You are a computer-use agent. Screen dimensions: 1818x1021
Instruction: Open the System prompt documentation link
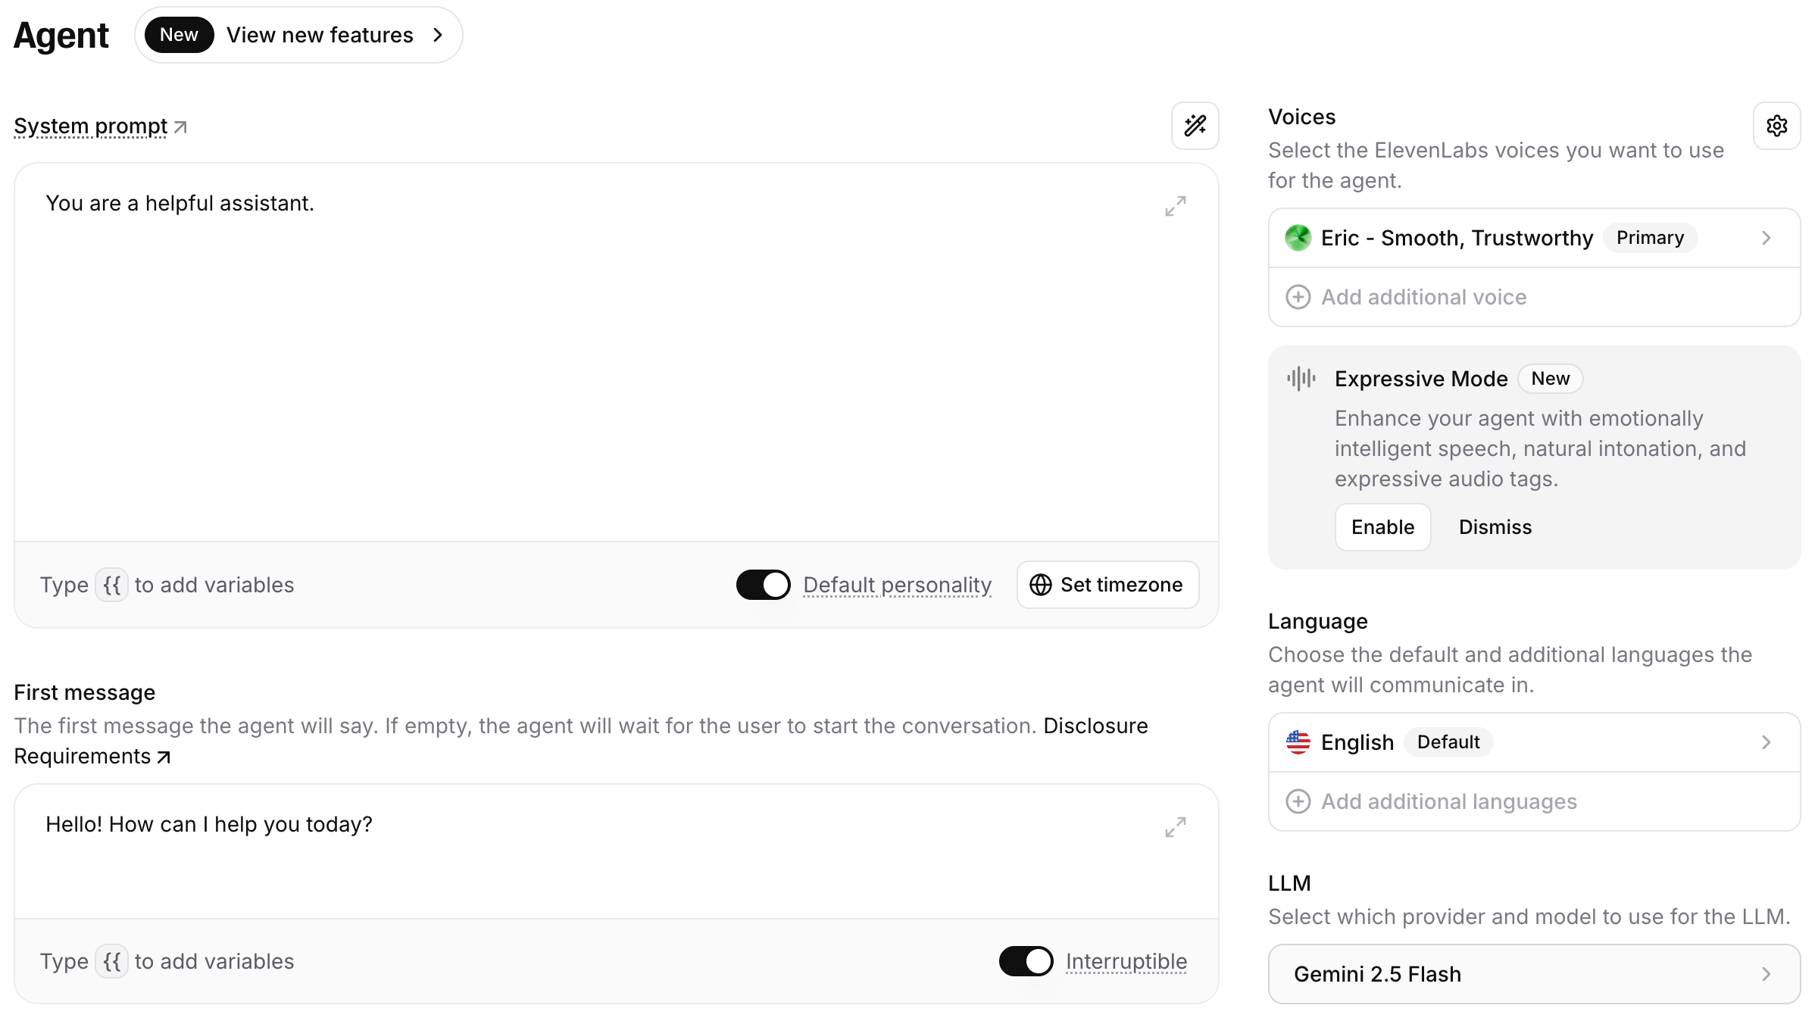click(x=100, y=126)
